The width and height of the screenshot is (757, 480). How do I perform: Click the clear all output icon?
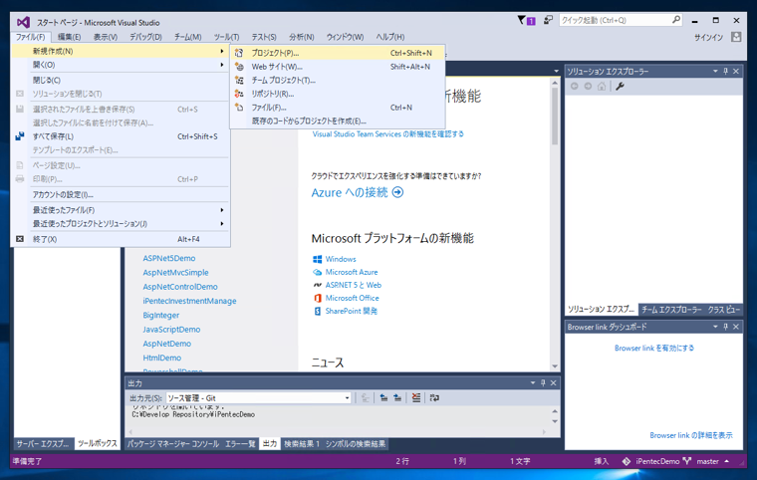pyautogui.click(x=415, y=398)
